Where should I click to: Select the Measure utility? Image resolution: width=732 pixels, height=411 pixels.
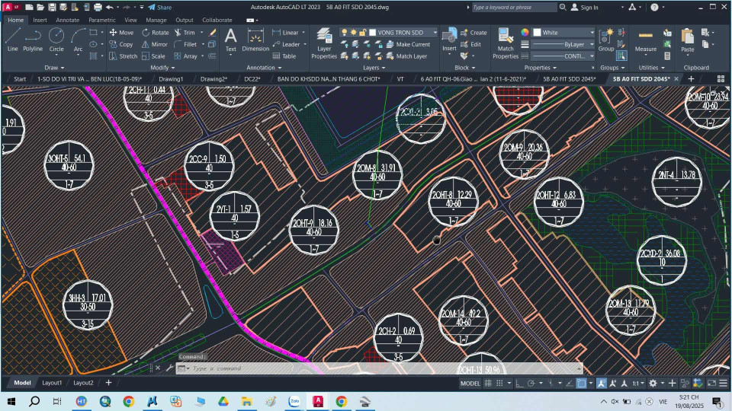(x=645, y=40)
